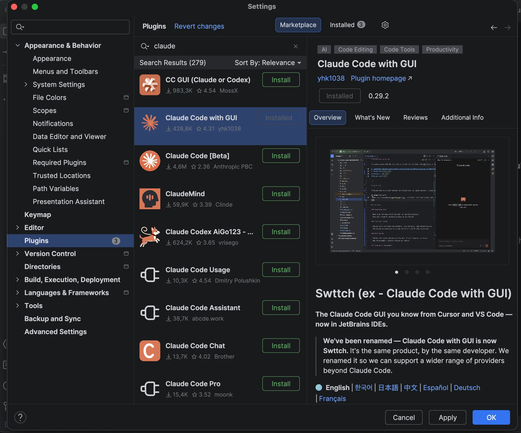This screenshot has height=433, width=521.
Task: Click the Claude Code [Beta] plugin icon
Action: 150,161
